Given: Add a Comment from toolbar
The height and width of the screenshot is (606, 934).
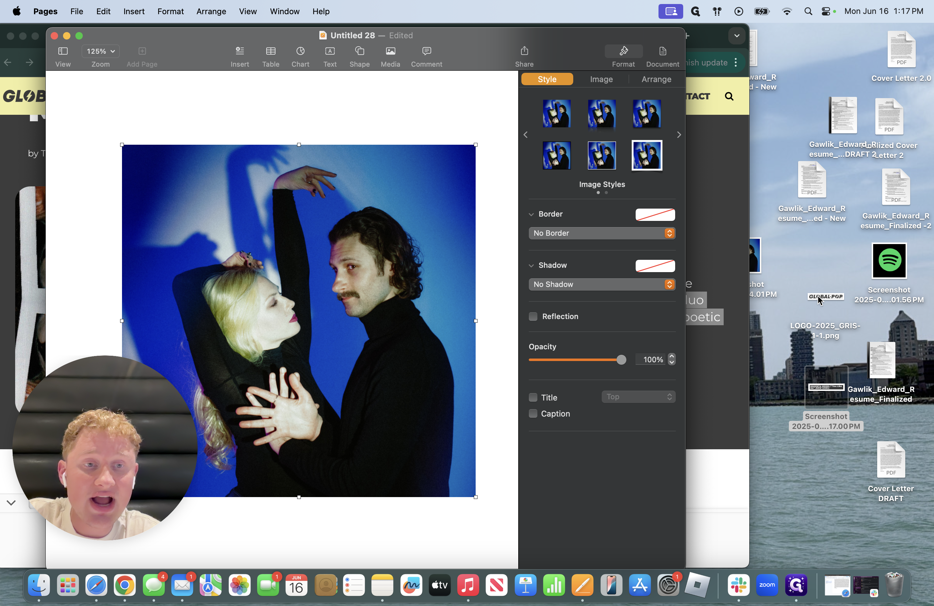Looking at the screenshot, I should 427,51.
